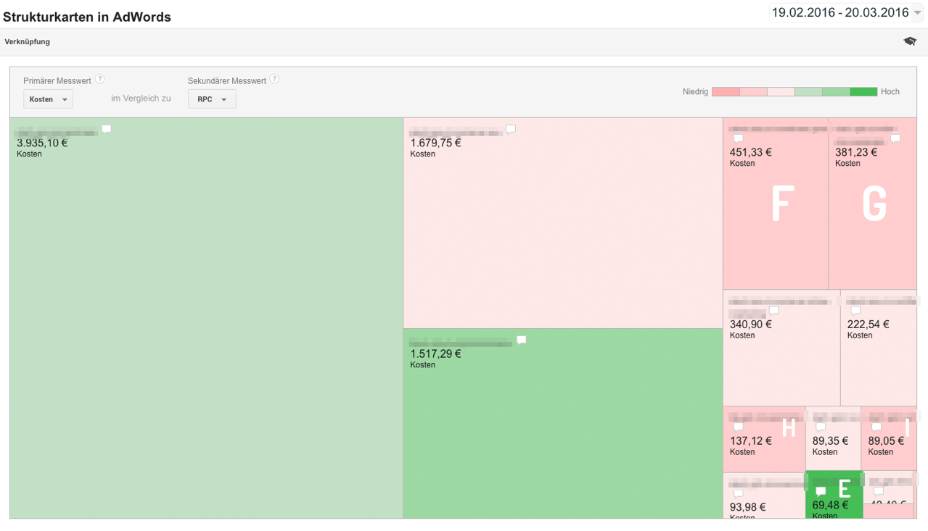Open the RPC secondary metric dropdown

pyautogui.click(x=212, y=99)
